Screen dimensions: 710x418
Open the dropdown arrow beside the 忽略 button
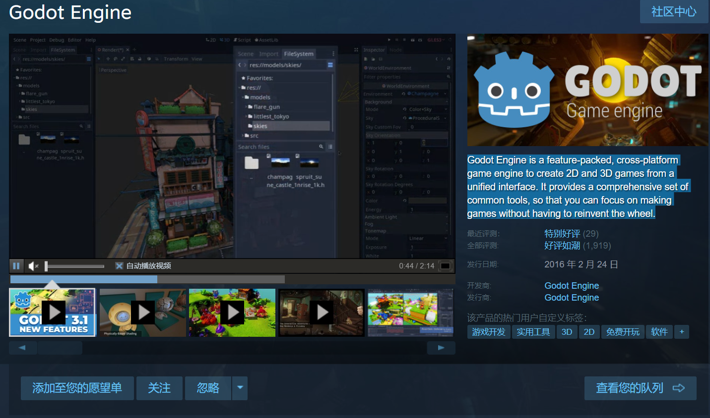[240, 388]
